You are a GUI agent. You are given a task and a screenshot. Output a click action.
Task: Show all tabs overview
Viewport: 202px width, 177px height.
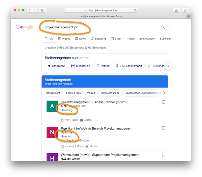tap(185, 10)
